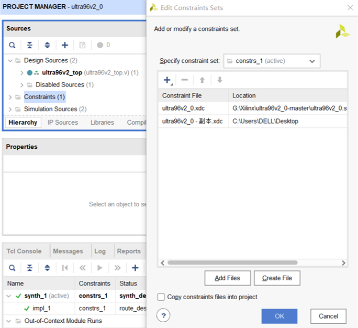
Task: Click the Vivado logo in dialog title bar
Action: pos(154,7)
